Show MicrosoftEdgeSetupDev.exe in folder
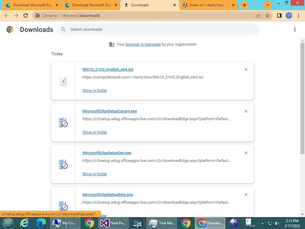The height and width of the screenshot is (229, 305). (x=95, y=174)
